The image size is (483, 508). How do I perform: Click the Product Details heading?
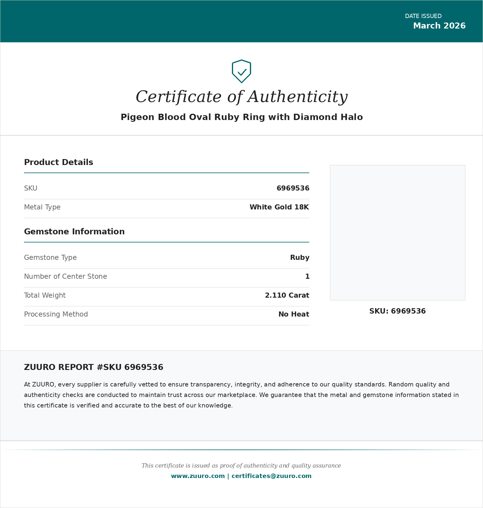pos(58,162)
